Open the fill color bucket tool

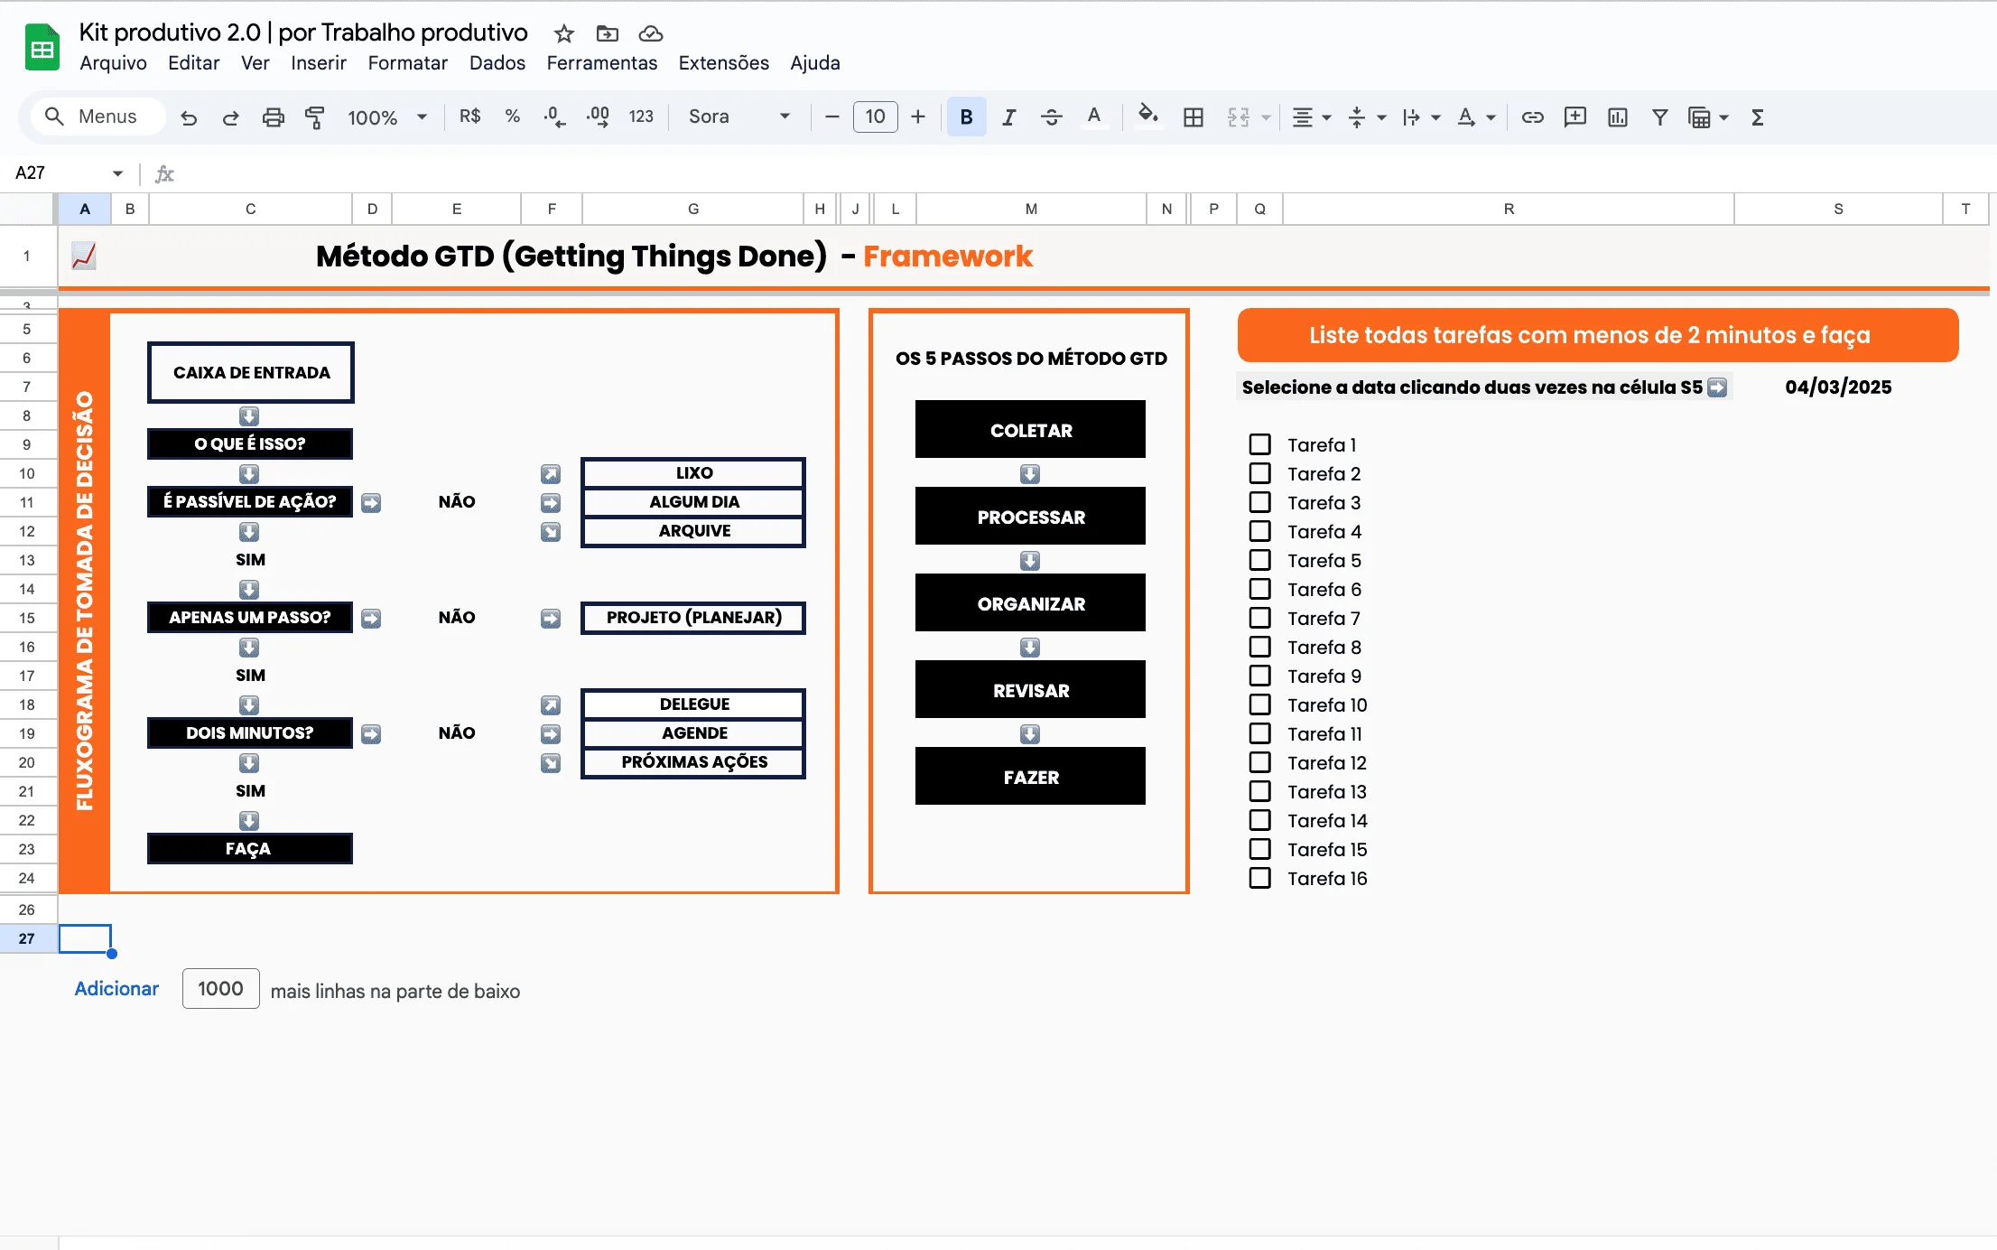click(x=1147, y=116)
